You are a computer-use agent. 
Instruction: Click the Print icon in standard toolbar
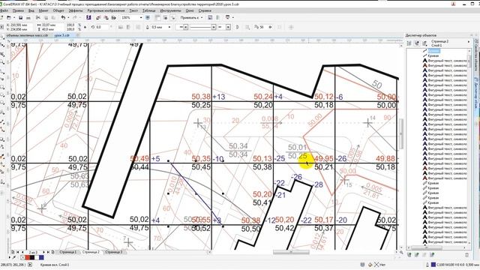[28, 18]
